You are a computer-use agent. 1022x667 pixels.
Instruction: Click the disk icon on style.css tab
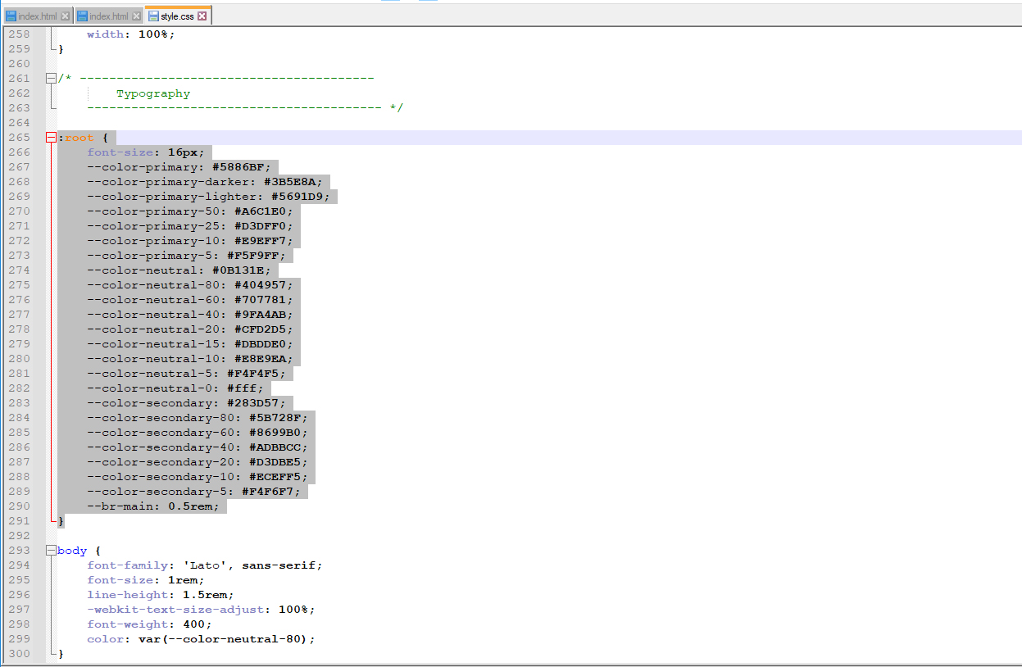tap(153, 16)
